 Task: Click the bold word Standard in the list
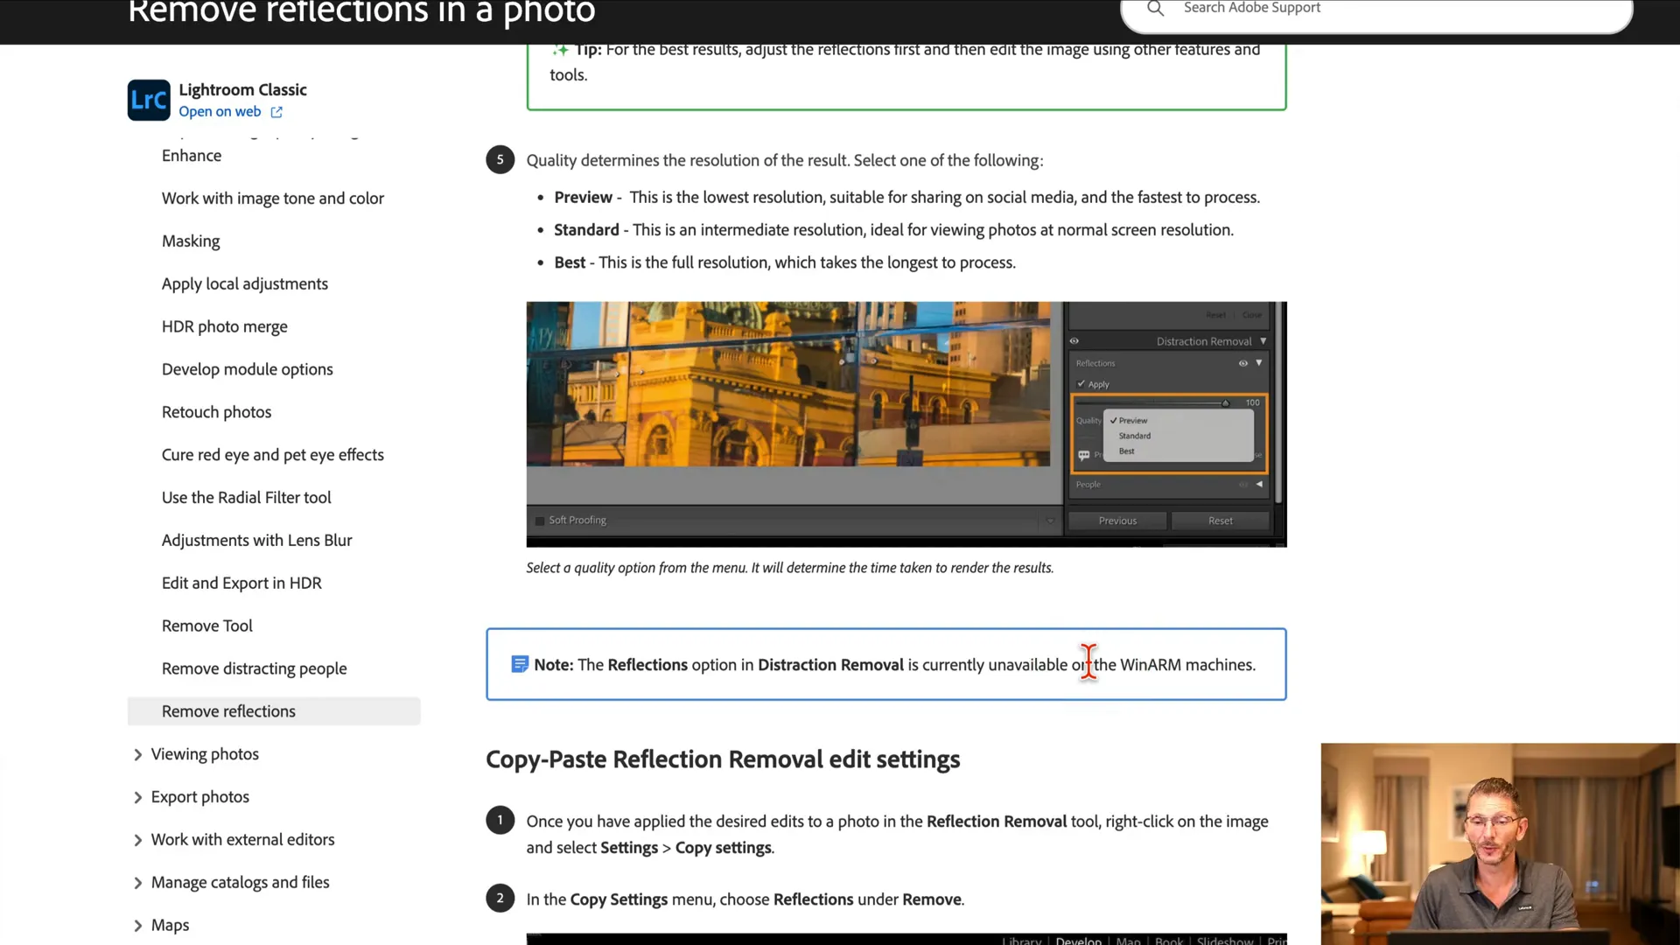click(x=586, y=230)
